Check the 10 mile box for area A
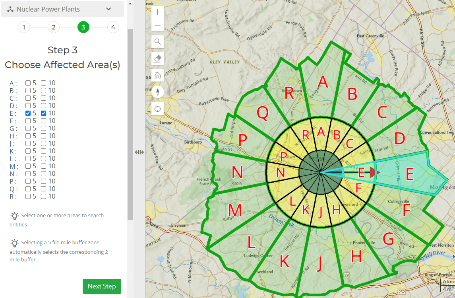Viewport: 455px width, 298px height. coord(44,83)
